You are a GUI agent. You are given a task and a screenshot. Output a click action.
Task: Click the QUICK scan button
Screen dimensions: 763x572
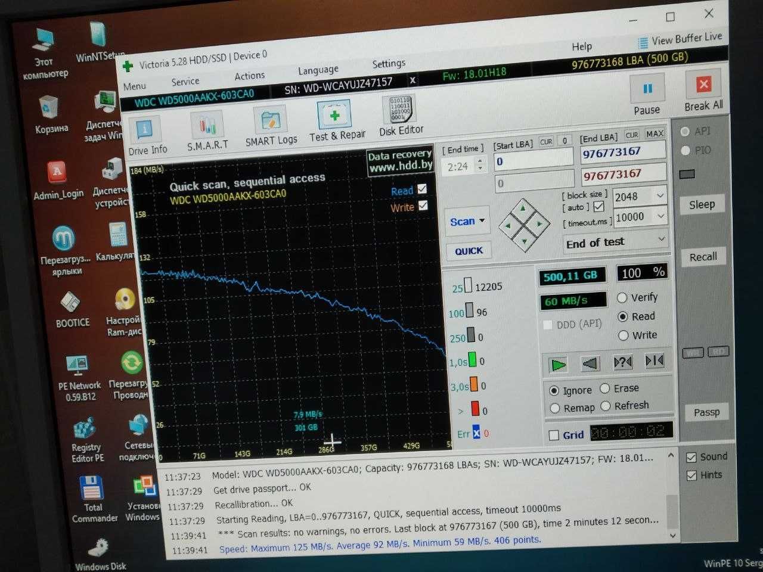(x=469, y=251)
